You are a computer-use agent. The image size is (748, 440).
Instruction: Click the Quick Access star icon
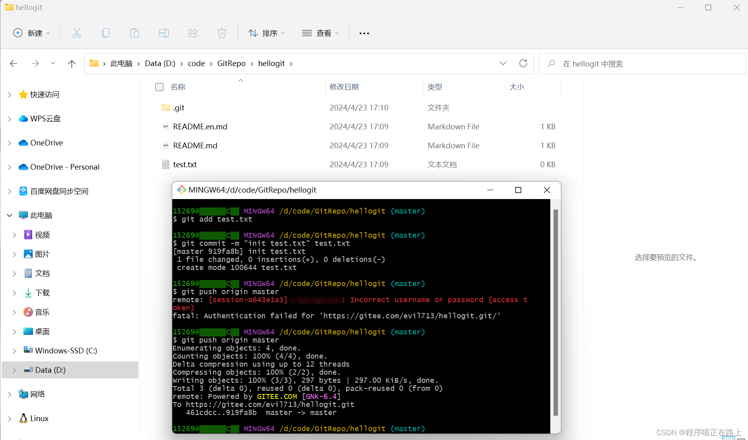point(23,95)
